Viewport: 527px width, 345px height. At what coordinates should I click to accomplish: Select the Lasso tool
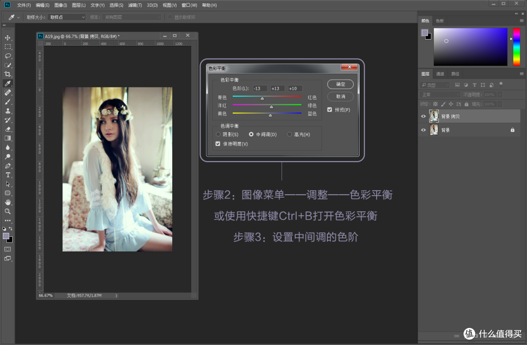(x=7, y=56)
